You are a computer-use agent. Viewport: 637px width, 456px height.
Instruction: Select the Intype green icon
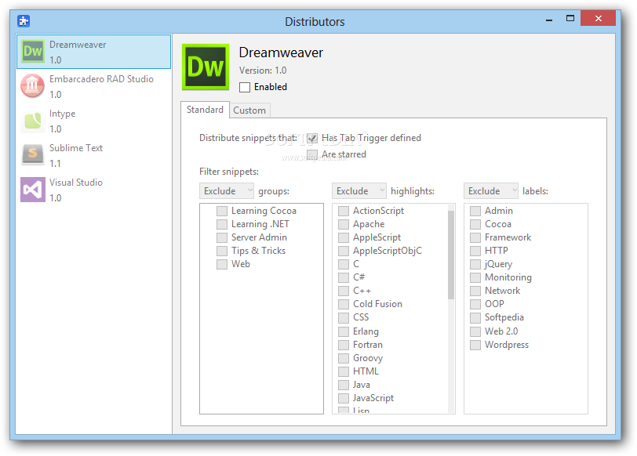click(x=33, y=120)
